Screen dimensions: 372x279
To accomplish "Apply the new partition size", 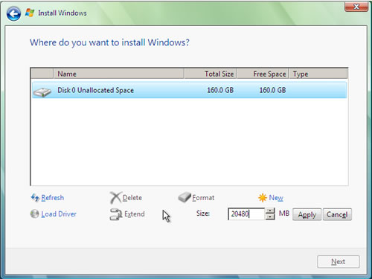I will pyautogui.click(x=307, y=214).
